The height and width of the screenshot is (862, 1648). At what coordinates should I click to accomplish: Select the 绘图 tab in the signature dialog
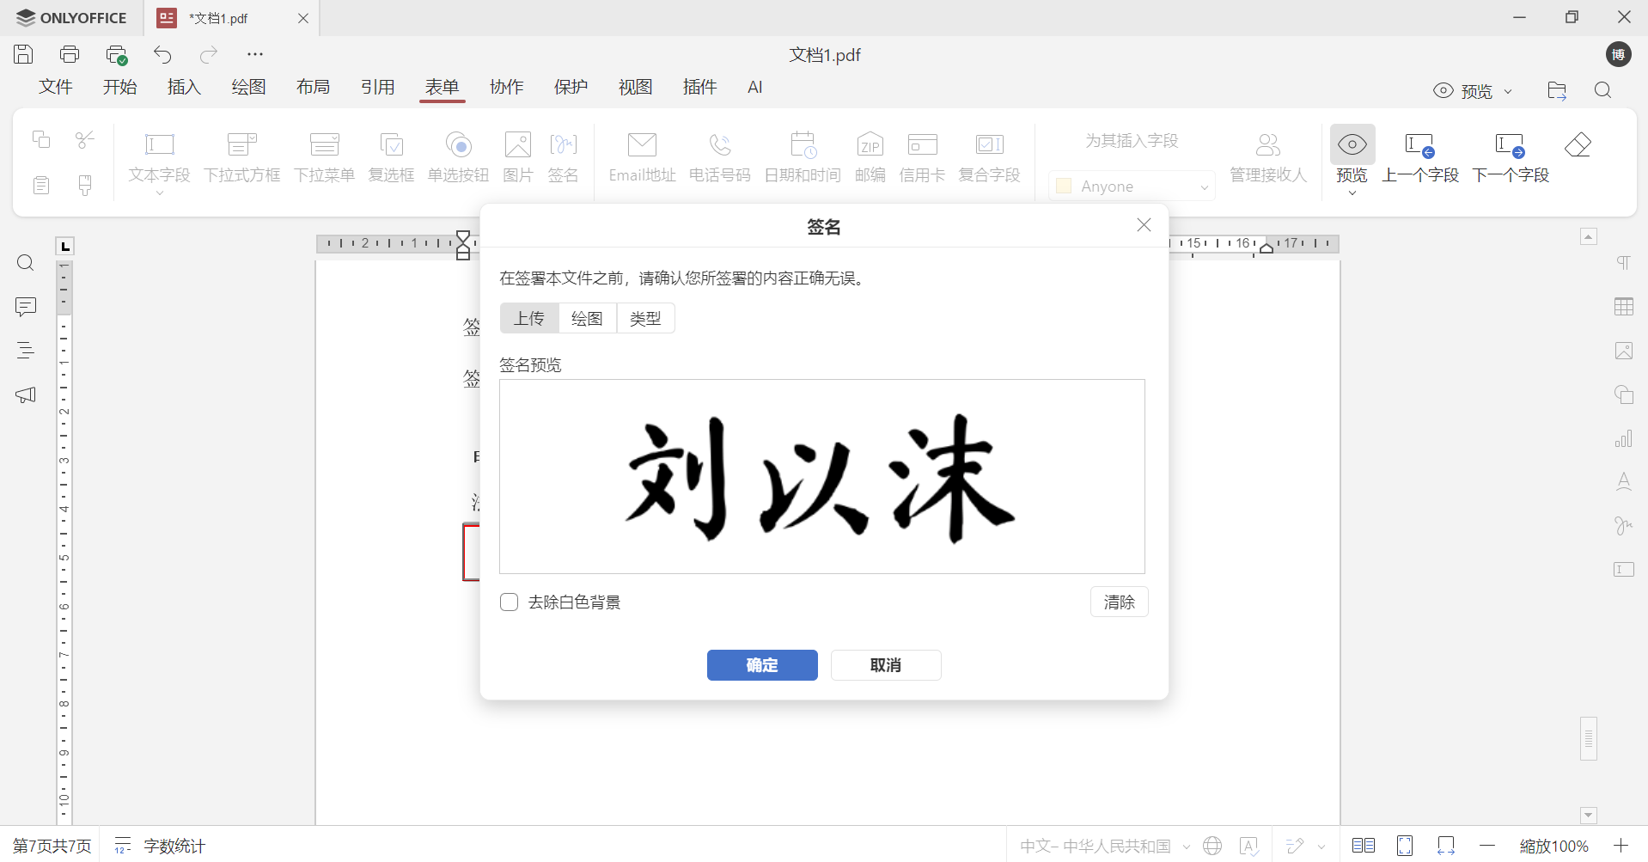coord(587,318)
